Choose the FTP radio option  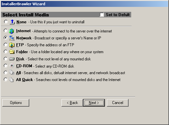click(6, 45)
